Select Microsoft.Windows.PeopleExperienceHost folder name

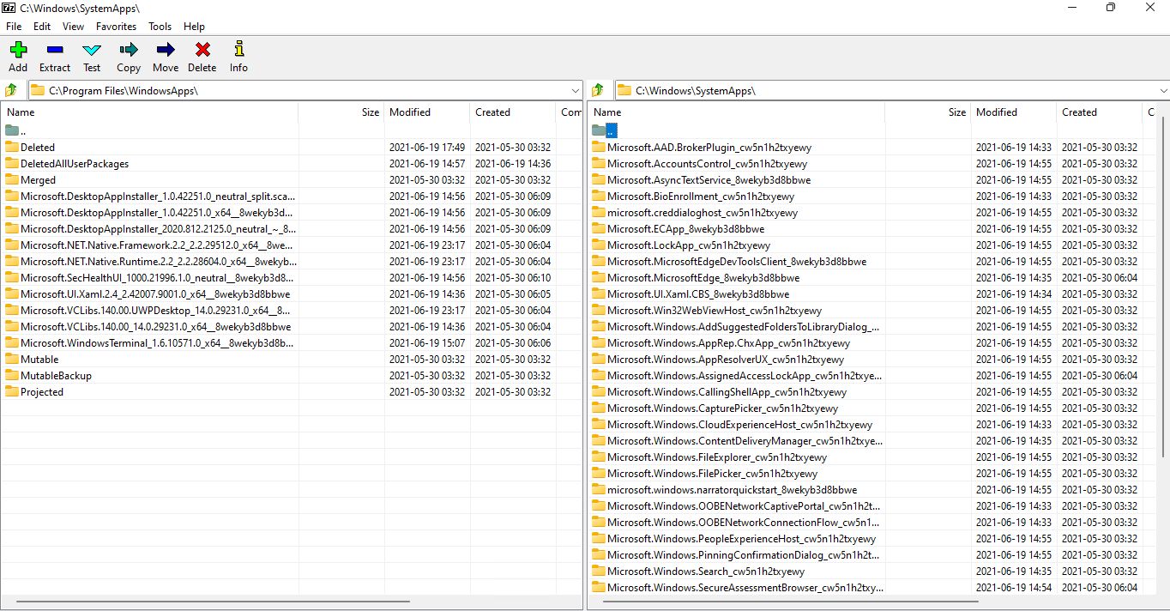pyautogui.click(x=741, y=538)
